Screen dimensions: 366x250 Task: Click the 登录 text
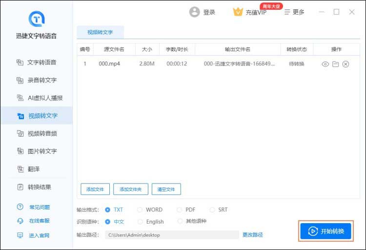pos(209,12)
